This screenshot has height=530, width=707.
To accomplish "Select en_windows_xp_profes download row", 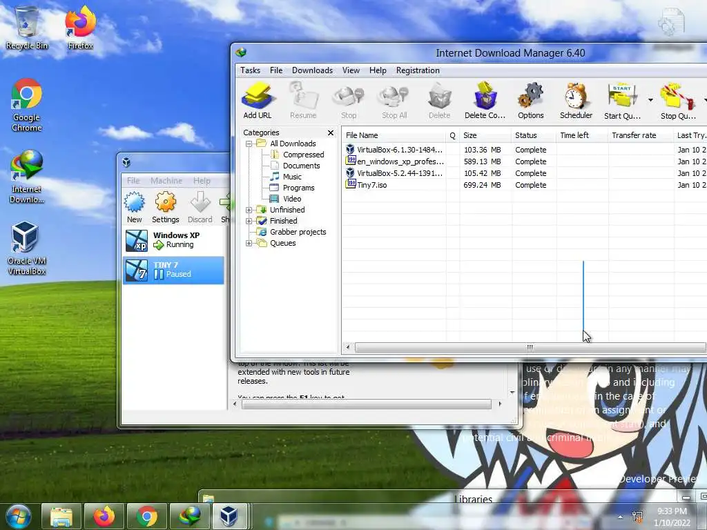I will (x=524, y=161).
